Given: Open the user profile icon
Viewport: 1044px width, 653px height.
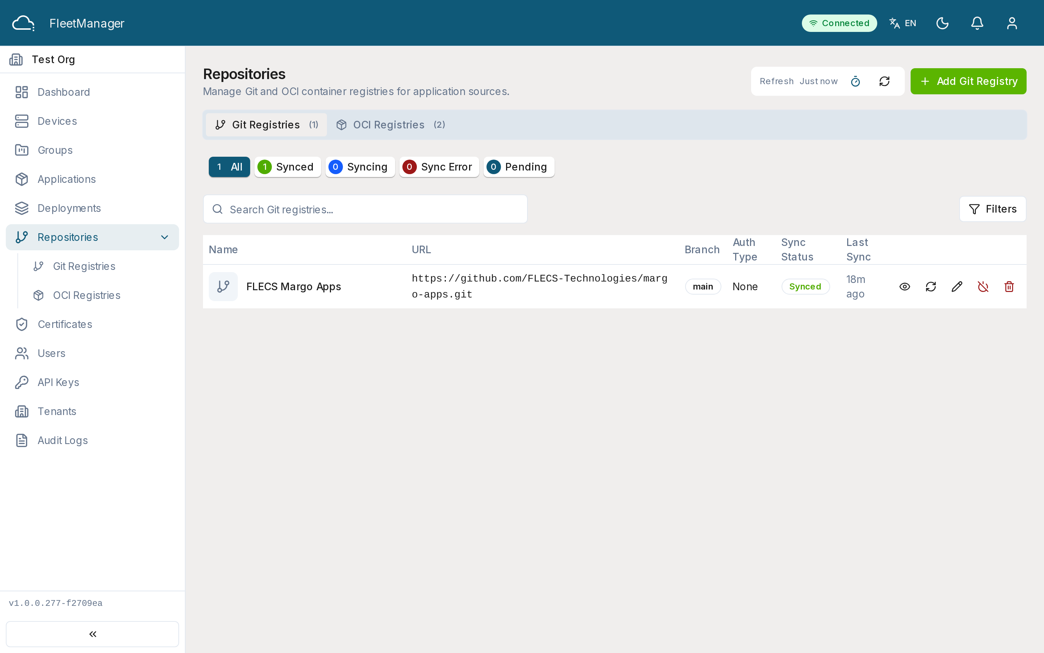Looking at the screenshot, I should click(1012, 23).
